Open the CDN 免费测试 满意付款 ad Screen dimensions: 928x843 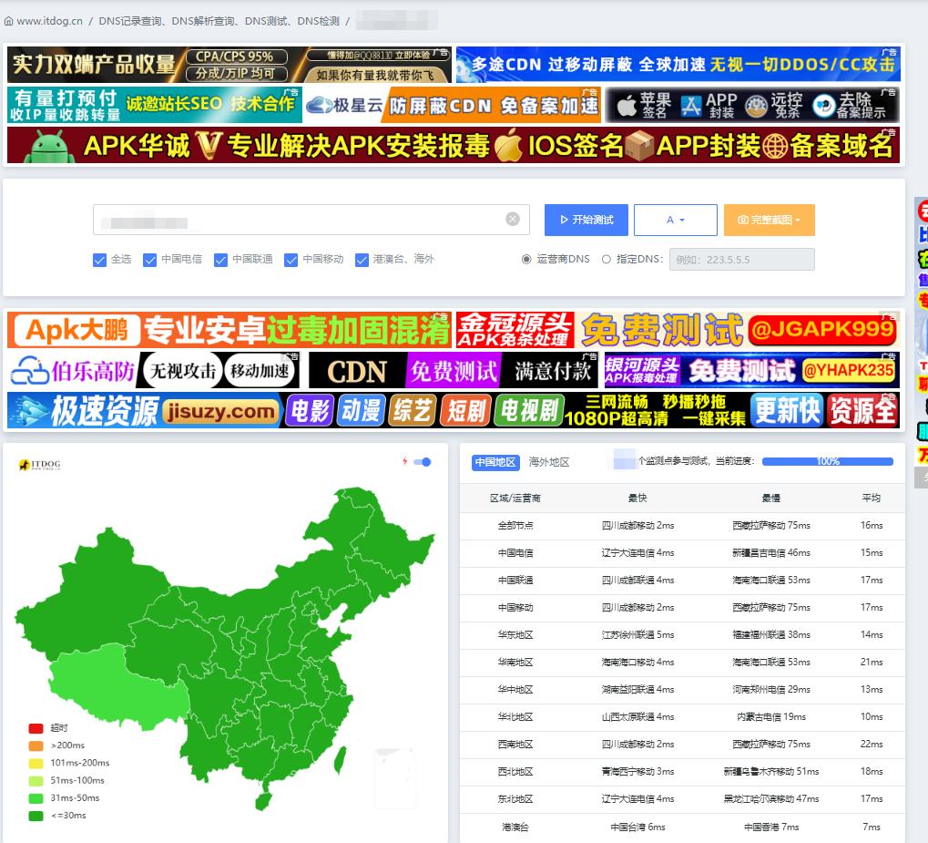454,370
